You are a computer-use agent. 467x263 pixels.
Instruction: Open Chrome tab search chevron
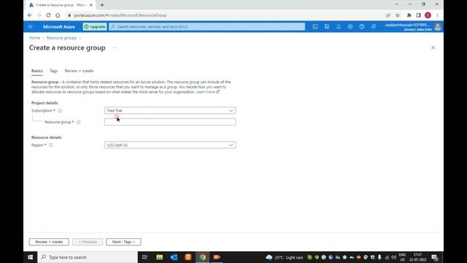(x=396, y=4)
